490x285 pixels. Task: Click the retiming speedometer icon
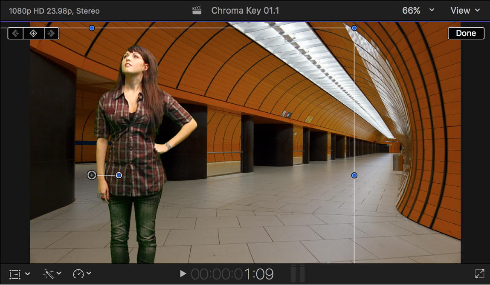coord(78,274)
